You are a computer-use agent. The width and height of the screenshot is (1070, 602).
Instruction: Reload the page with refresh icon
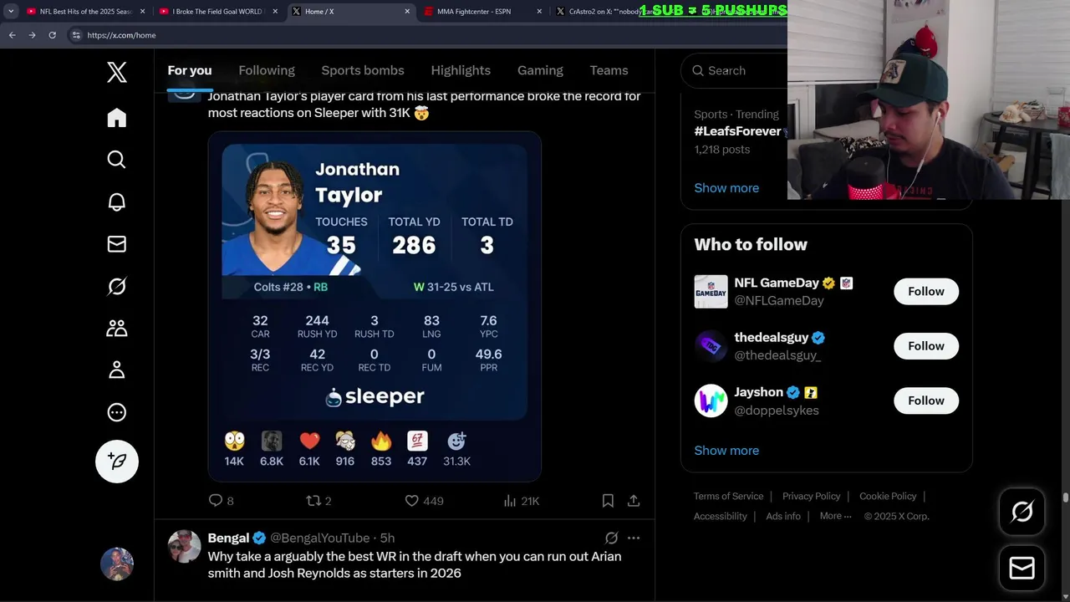[52, 35]
